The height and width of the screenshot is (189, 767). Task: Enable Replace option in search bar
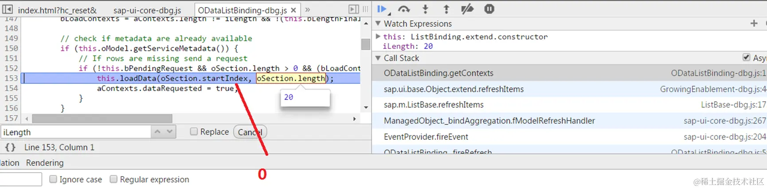194,131
